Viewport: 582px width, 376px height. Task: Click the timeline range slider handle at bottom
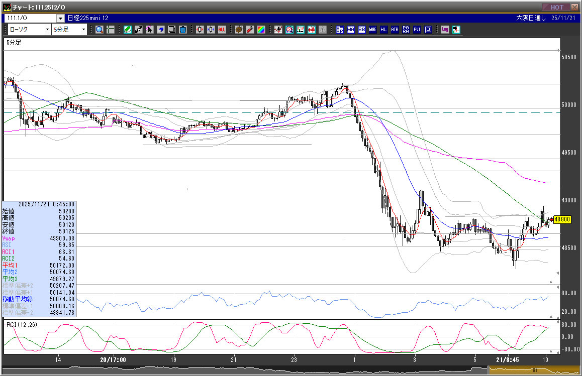[x=535, y=370]
